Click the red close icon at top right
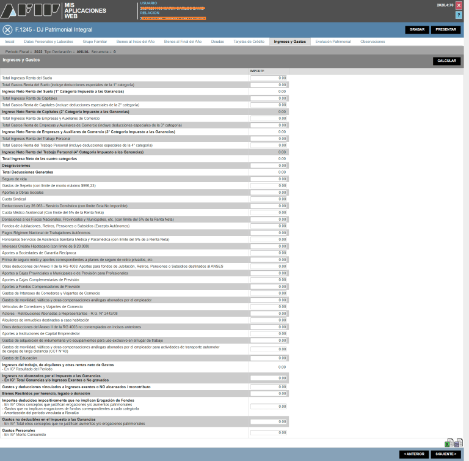 [x=459, y=5]
